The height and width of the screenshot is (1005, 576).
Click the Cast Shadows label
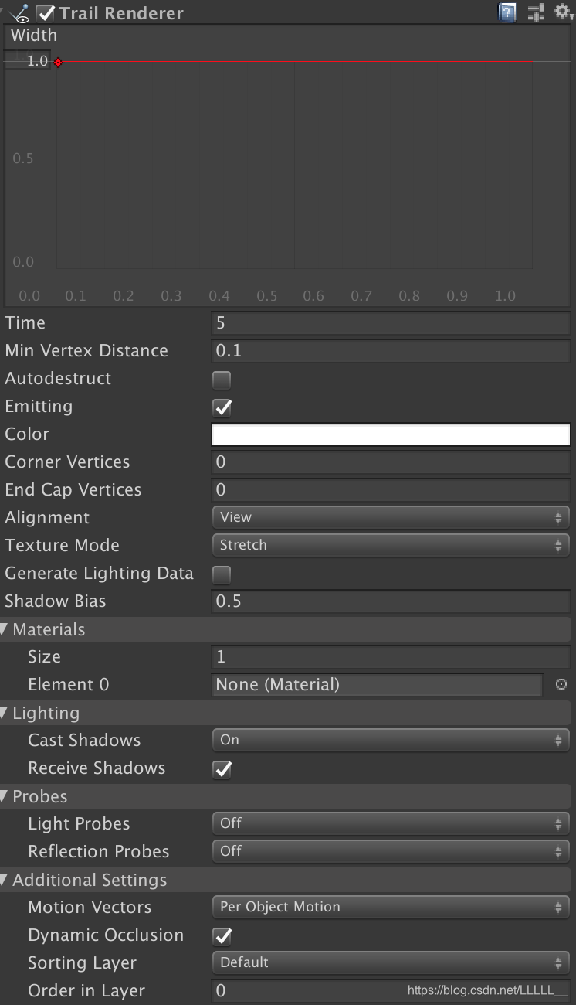84,741
